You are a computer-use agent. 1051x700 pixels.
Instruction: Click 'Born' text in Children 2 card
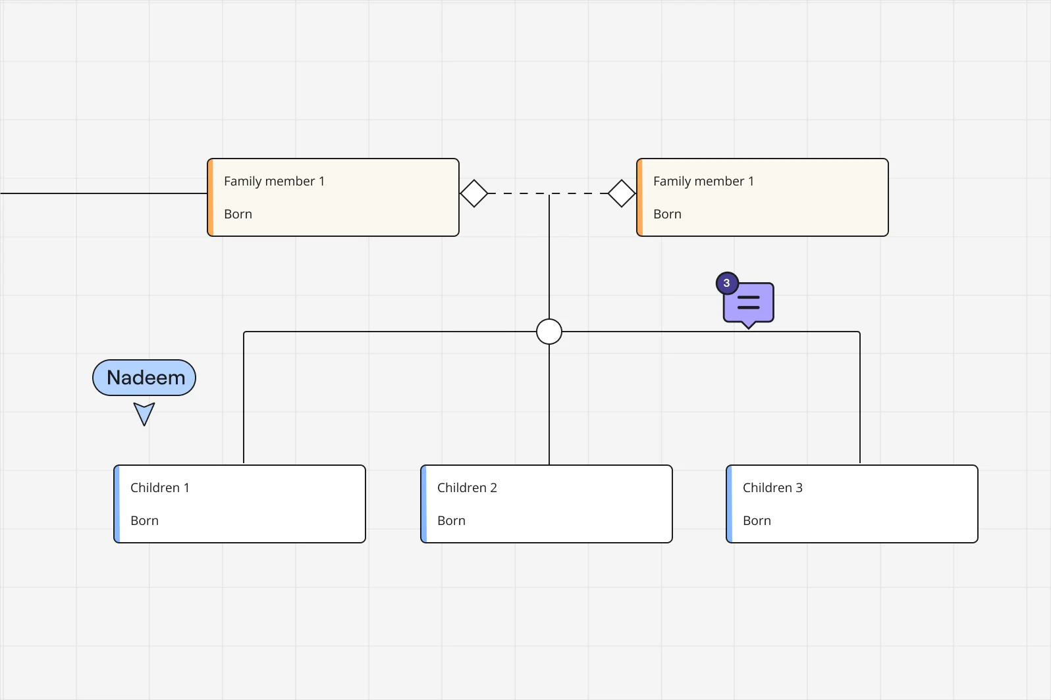tap(451, 520)
